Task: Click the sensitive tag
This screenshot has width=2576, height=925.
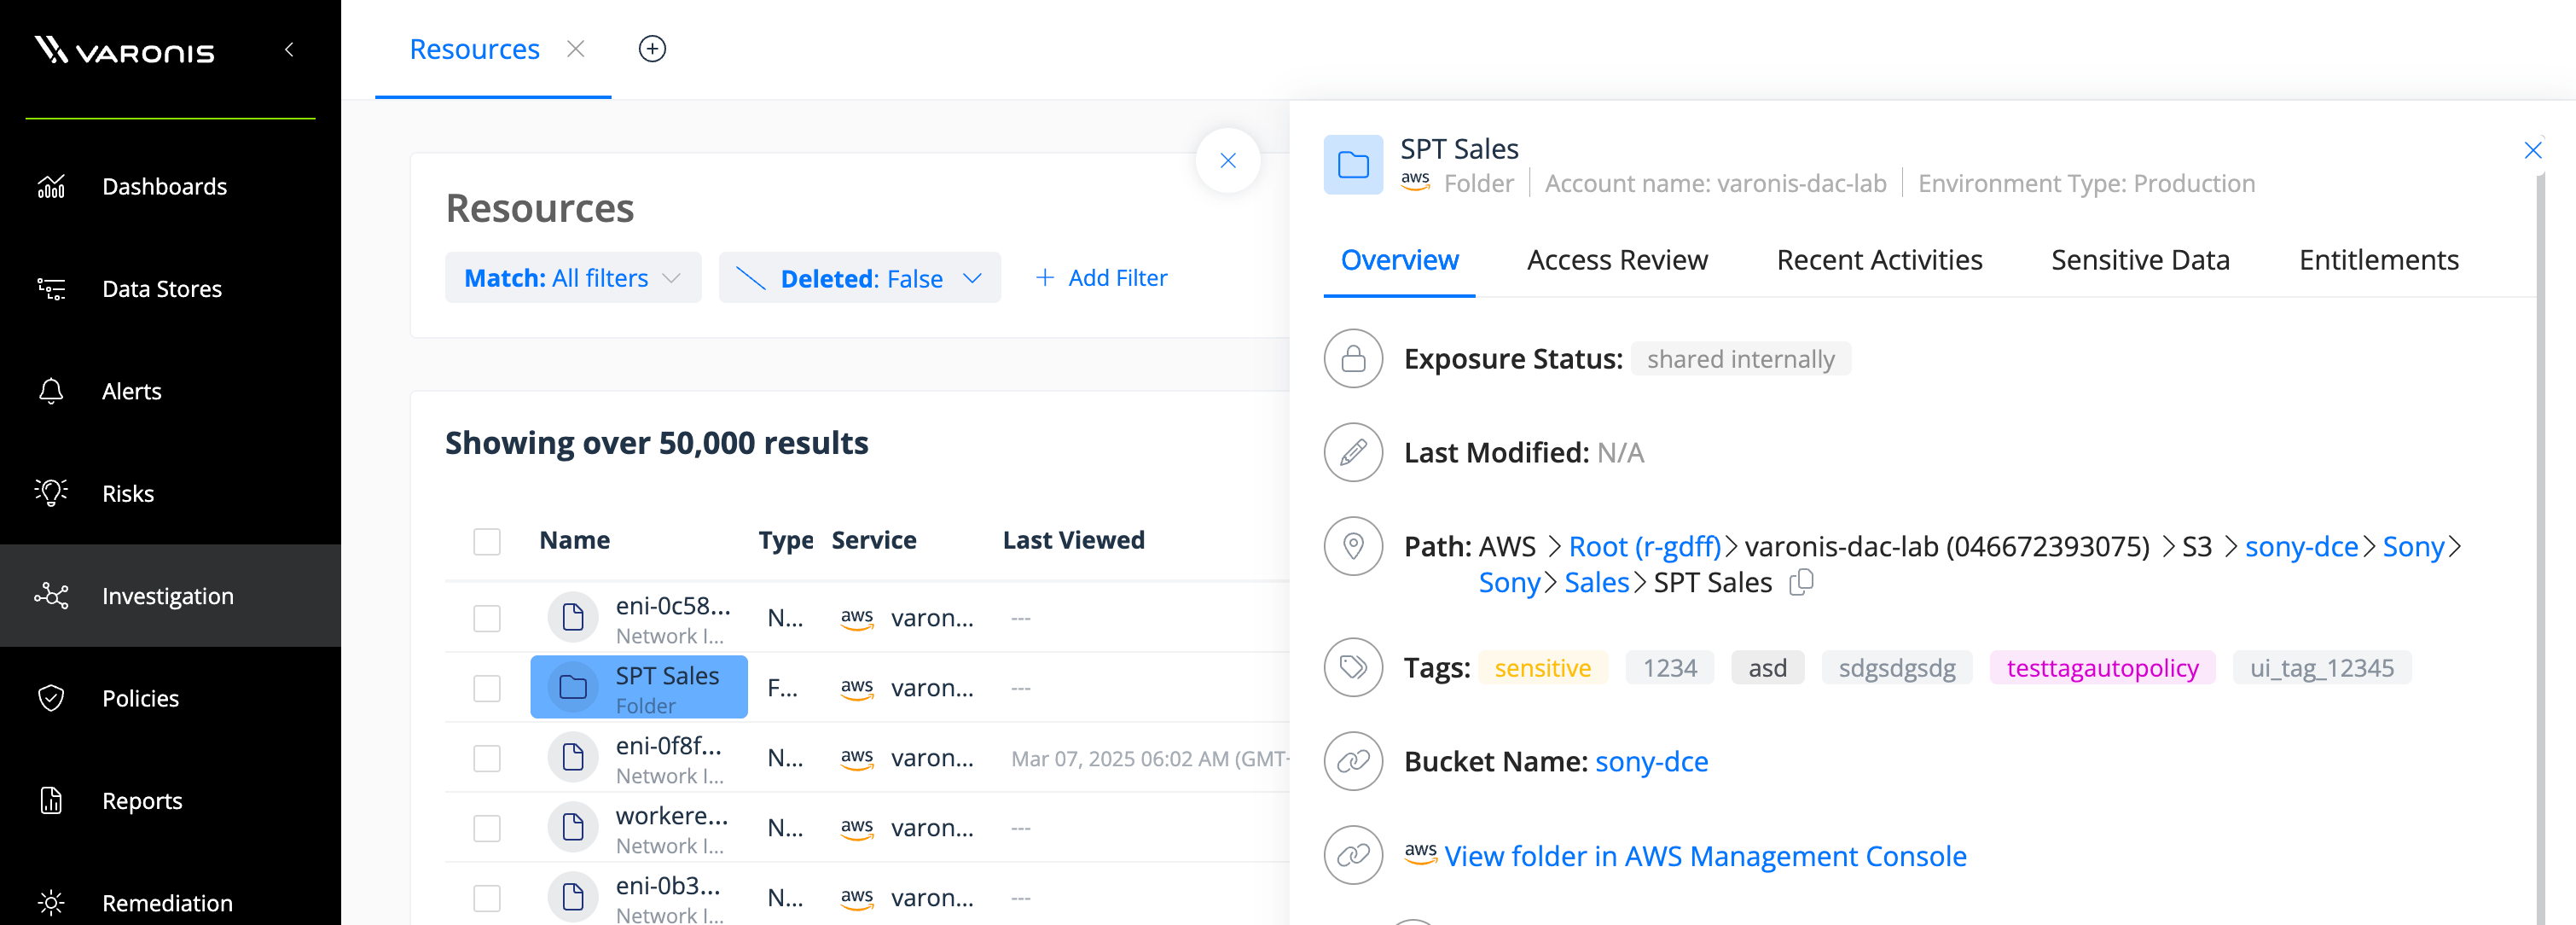Action: [1542, 667]
